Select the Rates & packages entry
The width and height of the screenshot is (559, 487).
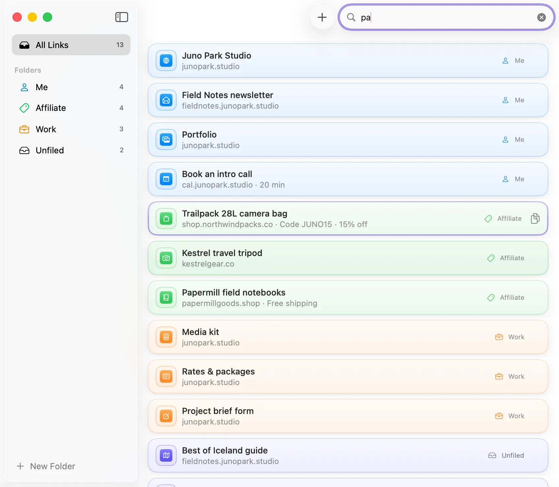click(x=348, y=376)
